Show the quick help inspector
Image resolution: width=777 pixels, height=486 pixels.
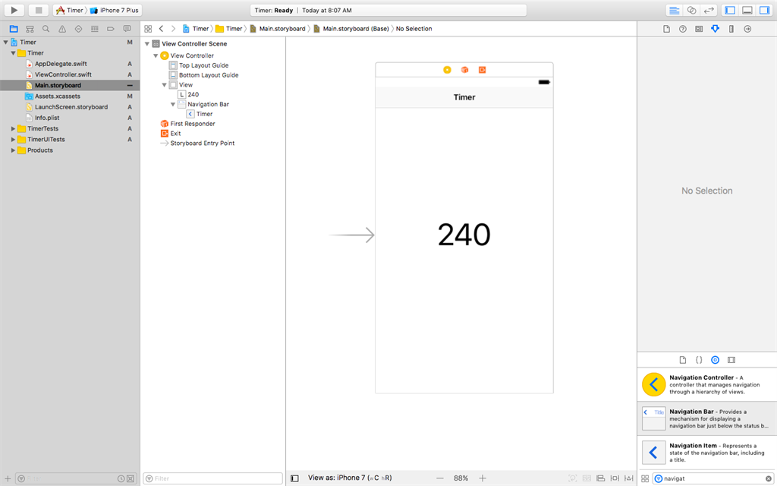click(x=682, y=29)
